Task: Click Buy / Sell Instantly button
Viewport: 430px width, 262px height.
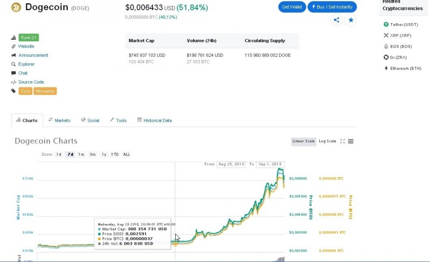Action: (332, 7)
